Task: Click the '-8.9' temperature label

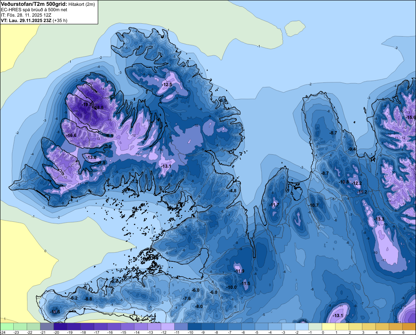Action: (x=109, y=136)
